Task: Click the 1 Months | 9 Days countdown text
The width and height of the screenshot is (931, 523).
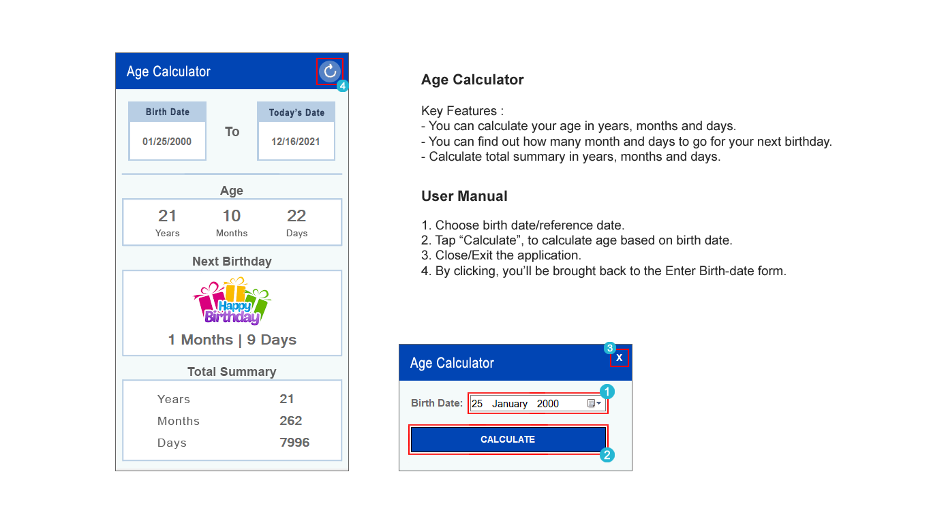Action: 232,339
